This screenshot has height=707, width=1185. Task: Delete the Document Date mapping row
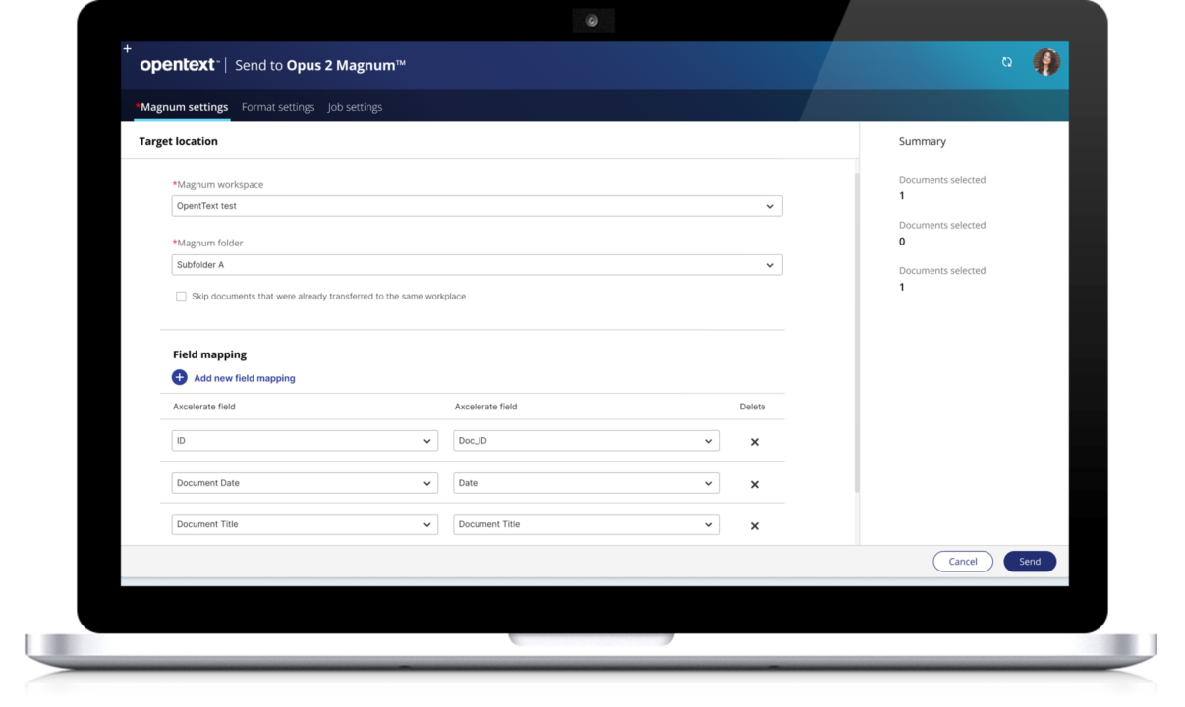click(x=755, y=484)
